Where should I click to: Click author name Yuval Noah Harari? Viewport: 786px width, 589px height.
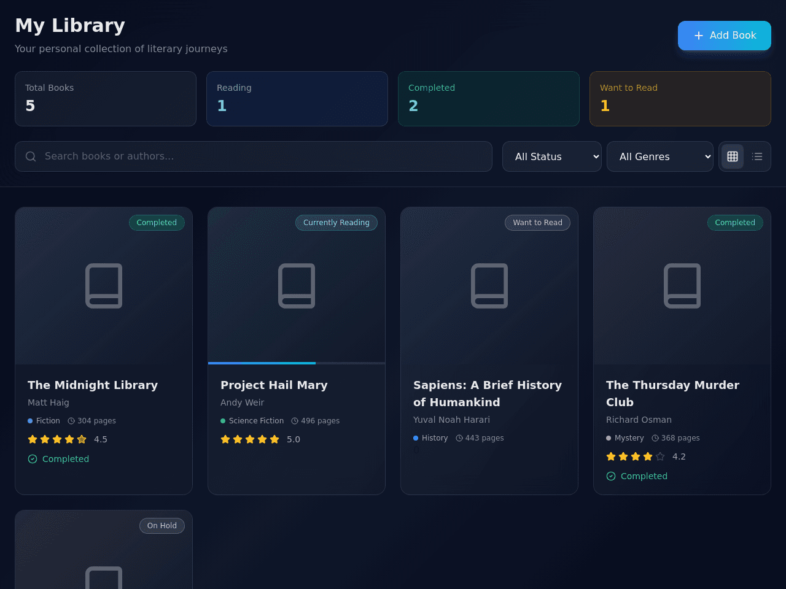[x=451, y=420]
